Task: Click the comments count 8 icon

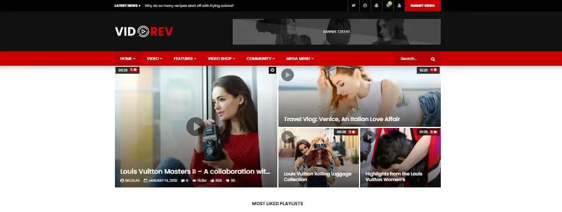Action: (185, 181)
